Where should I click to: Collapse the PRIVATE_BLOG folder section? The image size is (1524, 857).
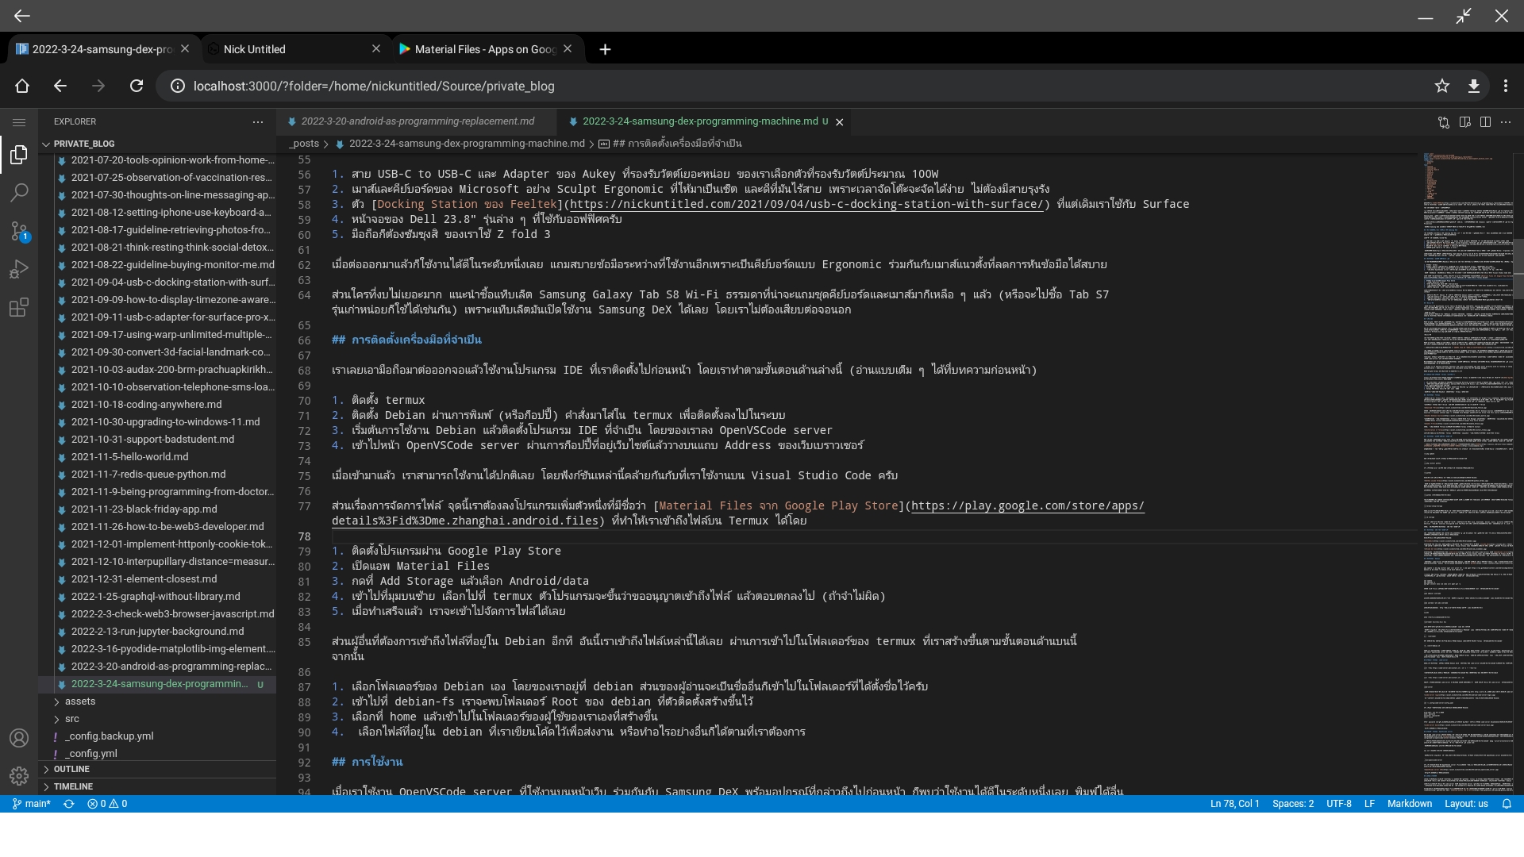pos(157,144)
